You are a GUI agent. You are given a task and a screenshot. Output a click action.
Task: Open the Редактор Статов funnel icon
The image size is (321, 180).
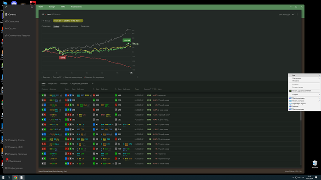pos(6,140)
